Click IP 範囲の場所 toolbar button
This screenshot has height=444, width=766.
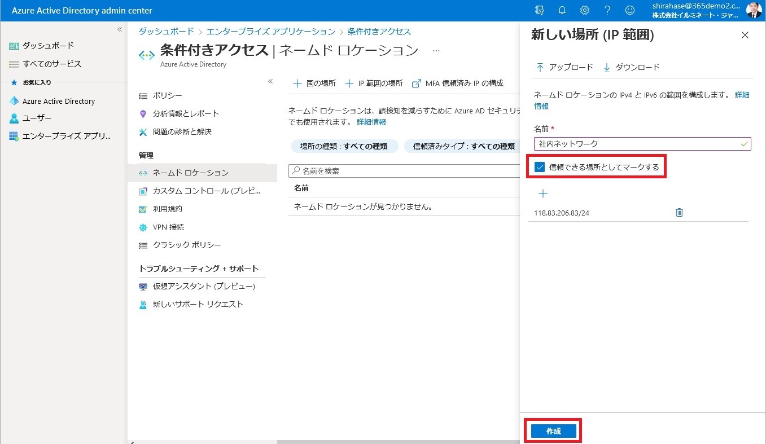click(374, 83)
